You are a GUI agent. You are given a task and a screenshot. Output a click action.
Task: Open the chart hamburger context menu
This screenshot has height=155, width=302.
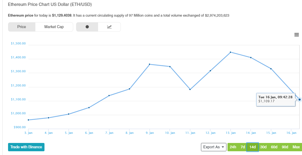pyautogui.click(x=296, y=35)
